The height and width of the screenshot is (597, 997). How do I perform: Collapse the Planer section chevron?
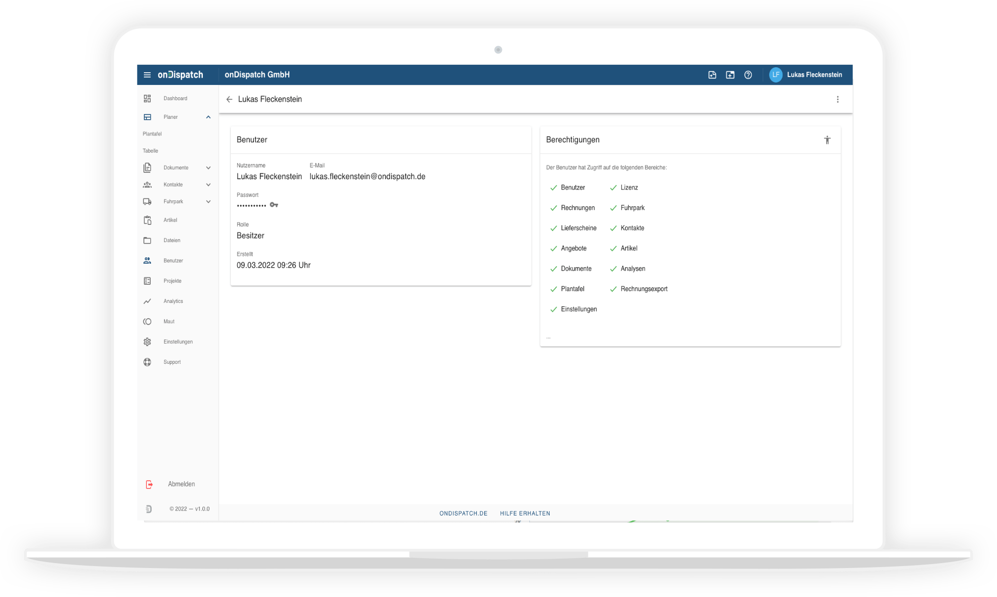pyautogui.click(x=208, y=117)
